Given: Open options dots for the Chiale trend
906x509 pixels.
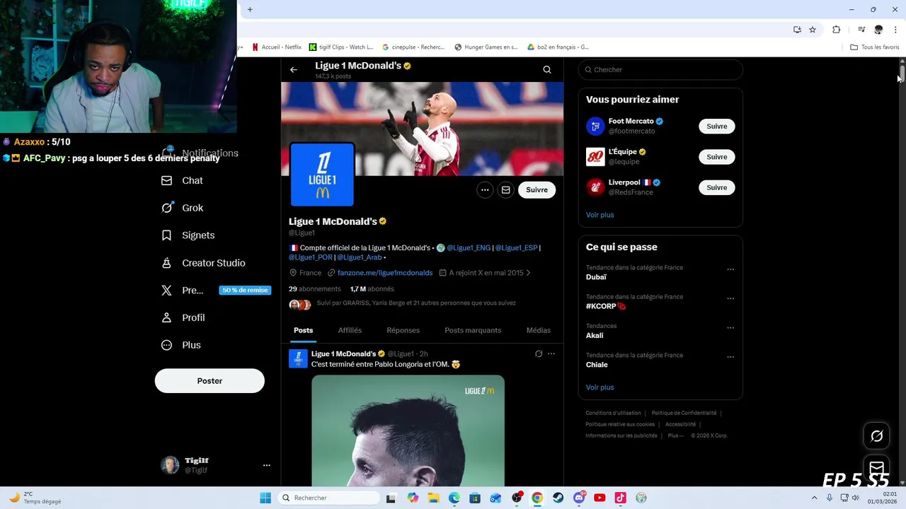Looking at the screenshot, I should (x=730, y=357).
